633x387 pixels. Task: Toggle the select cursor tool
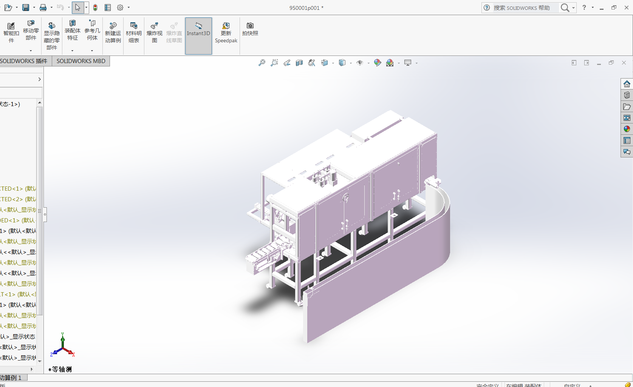(x=77, y=8)
